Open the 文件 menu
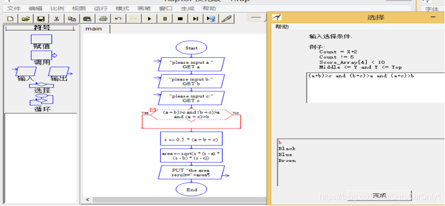Screen dimensions: 445x206 click(14, 8)
